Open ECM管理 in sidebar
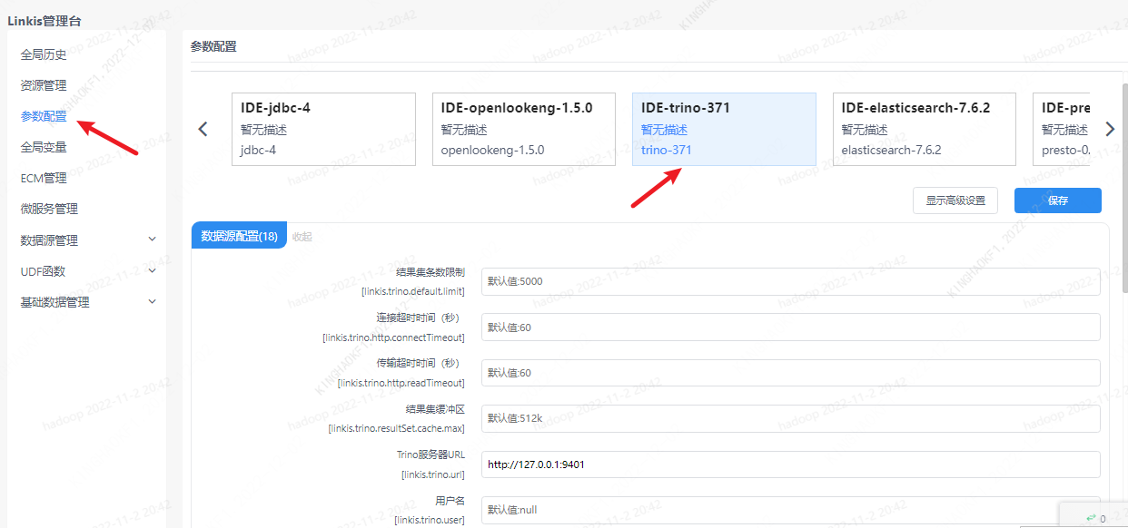Screen dimensions: 1128x528 [44, 178]
